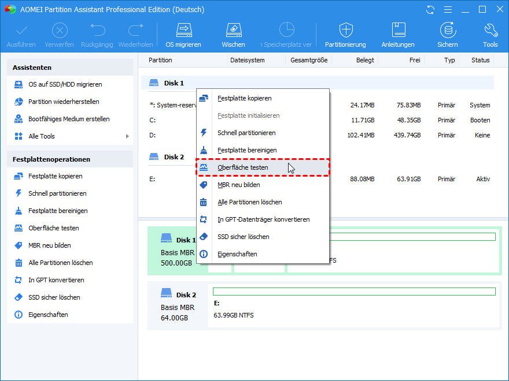
Task: Click the Disk 2 partition bar
Action: (354, 304)
